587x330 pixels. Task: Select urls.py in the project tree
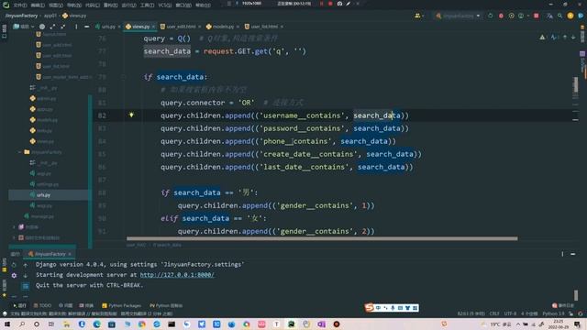pos(43,195)
